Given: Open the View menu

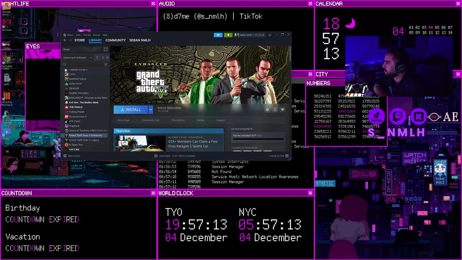Looking at the screenshot, I should coord(78,35).
